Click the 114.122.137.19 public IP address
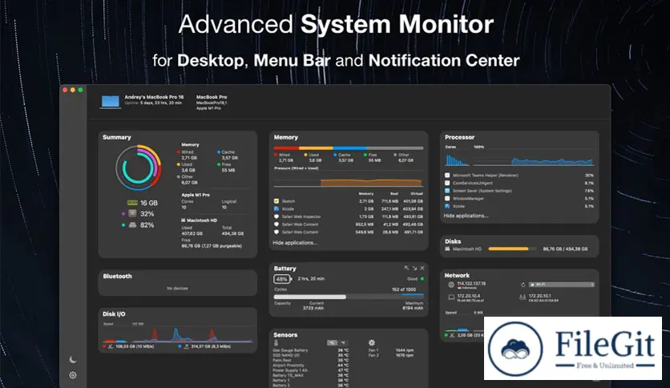670x388 pixels. click(x=471, y=283)
